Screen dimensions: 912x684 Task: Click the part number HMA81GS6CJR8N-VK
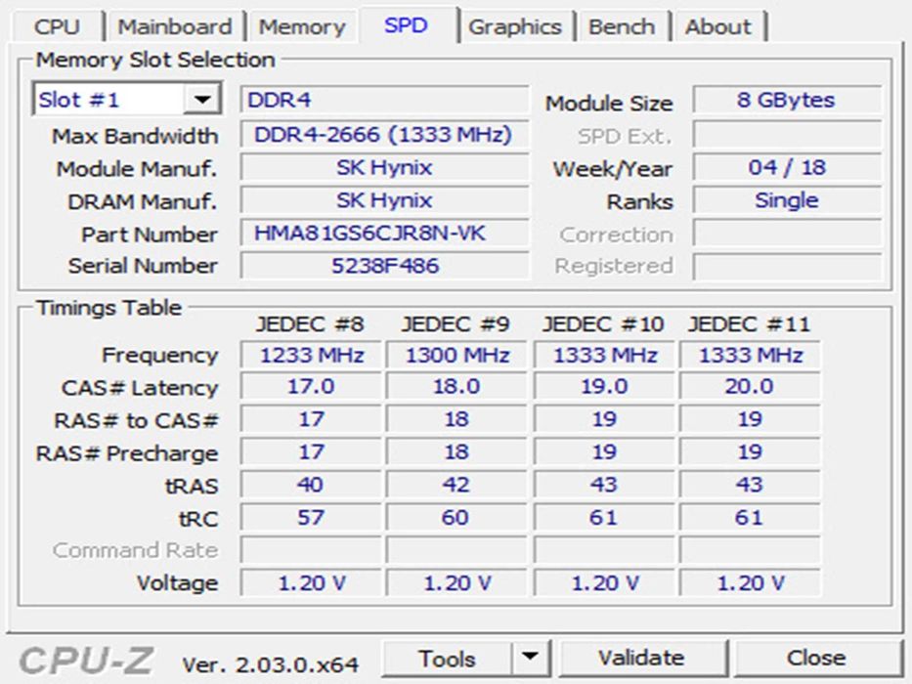tap(384, 234)
